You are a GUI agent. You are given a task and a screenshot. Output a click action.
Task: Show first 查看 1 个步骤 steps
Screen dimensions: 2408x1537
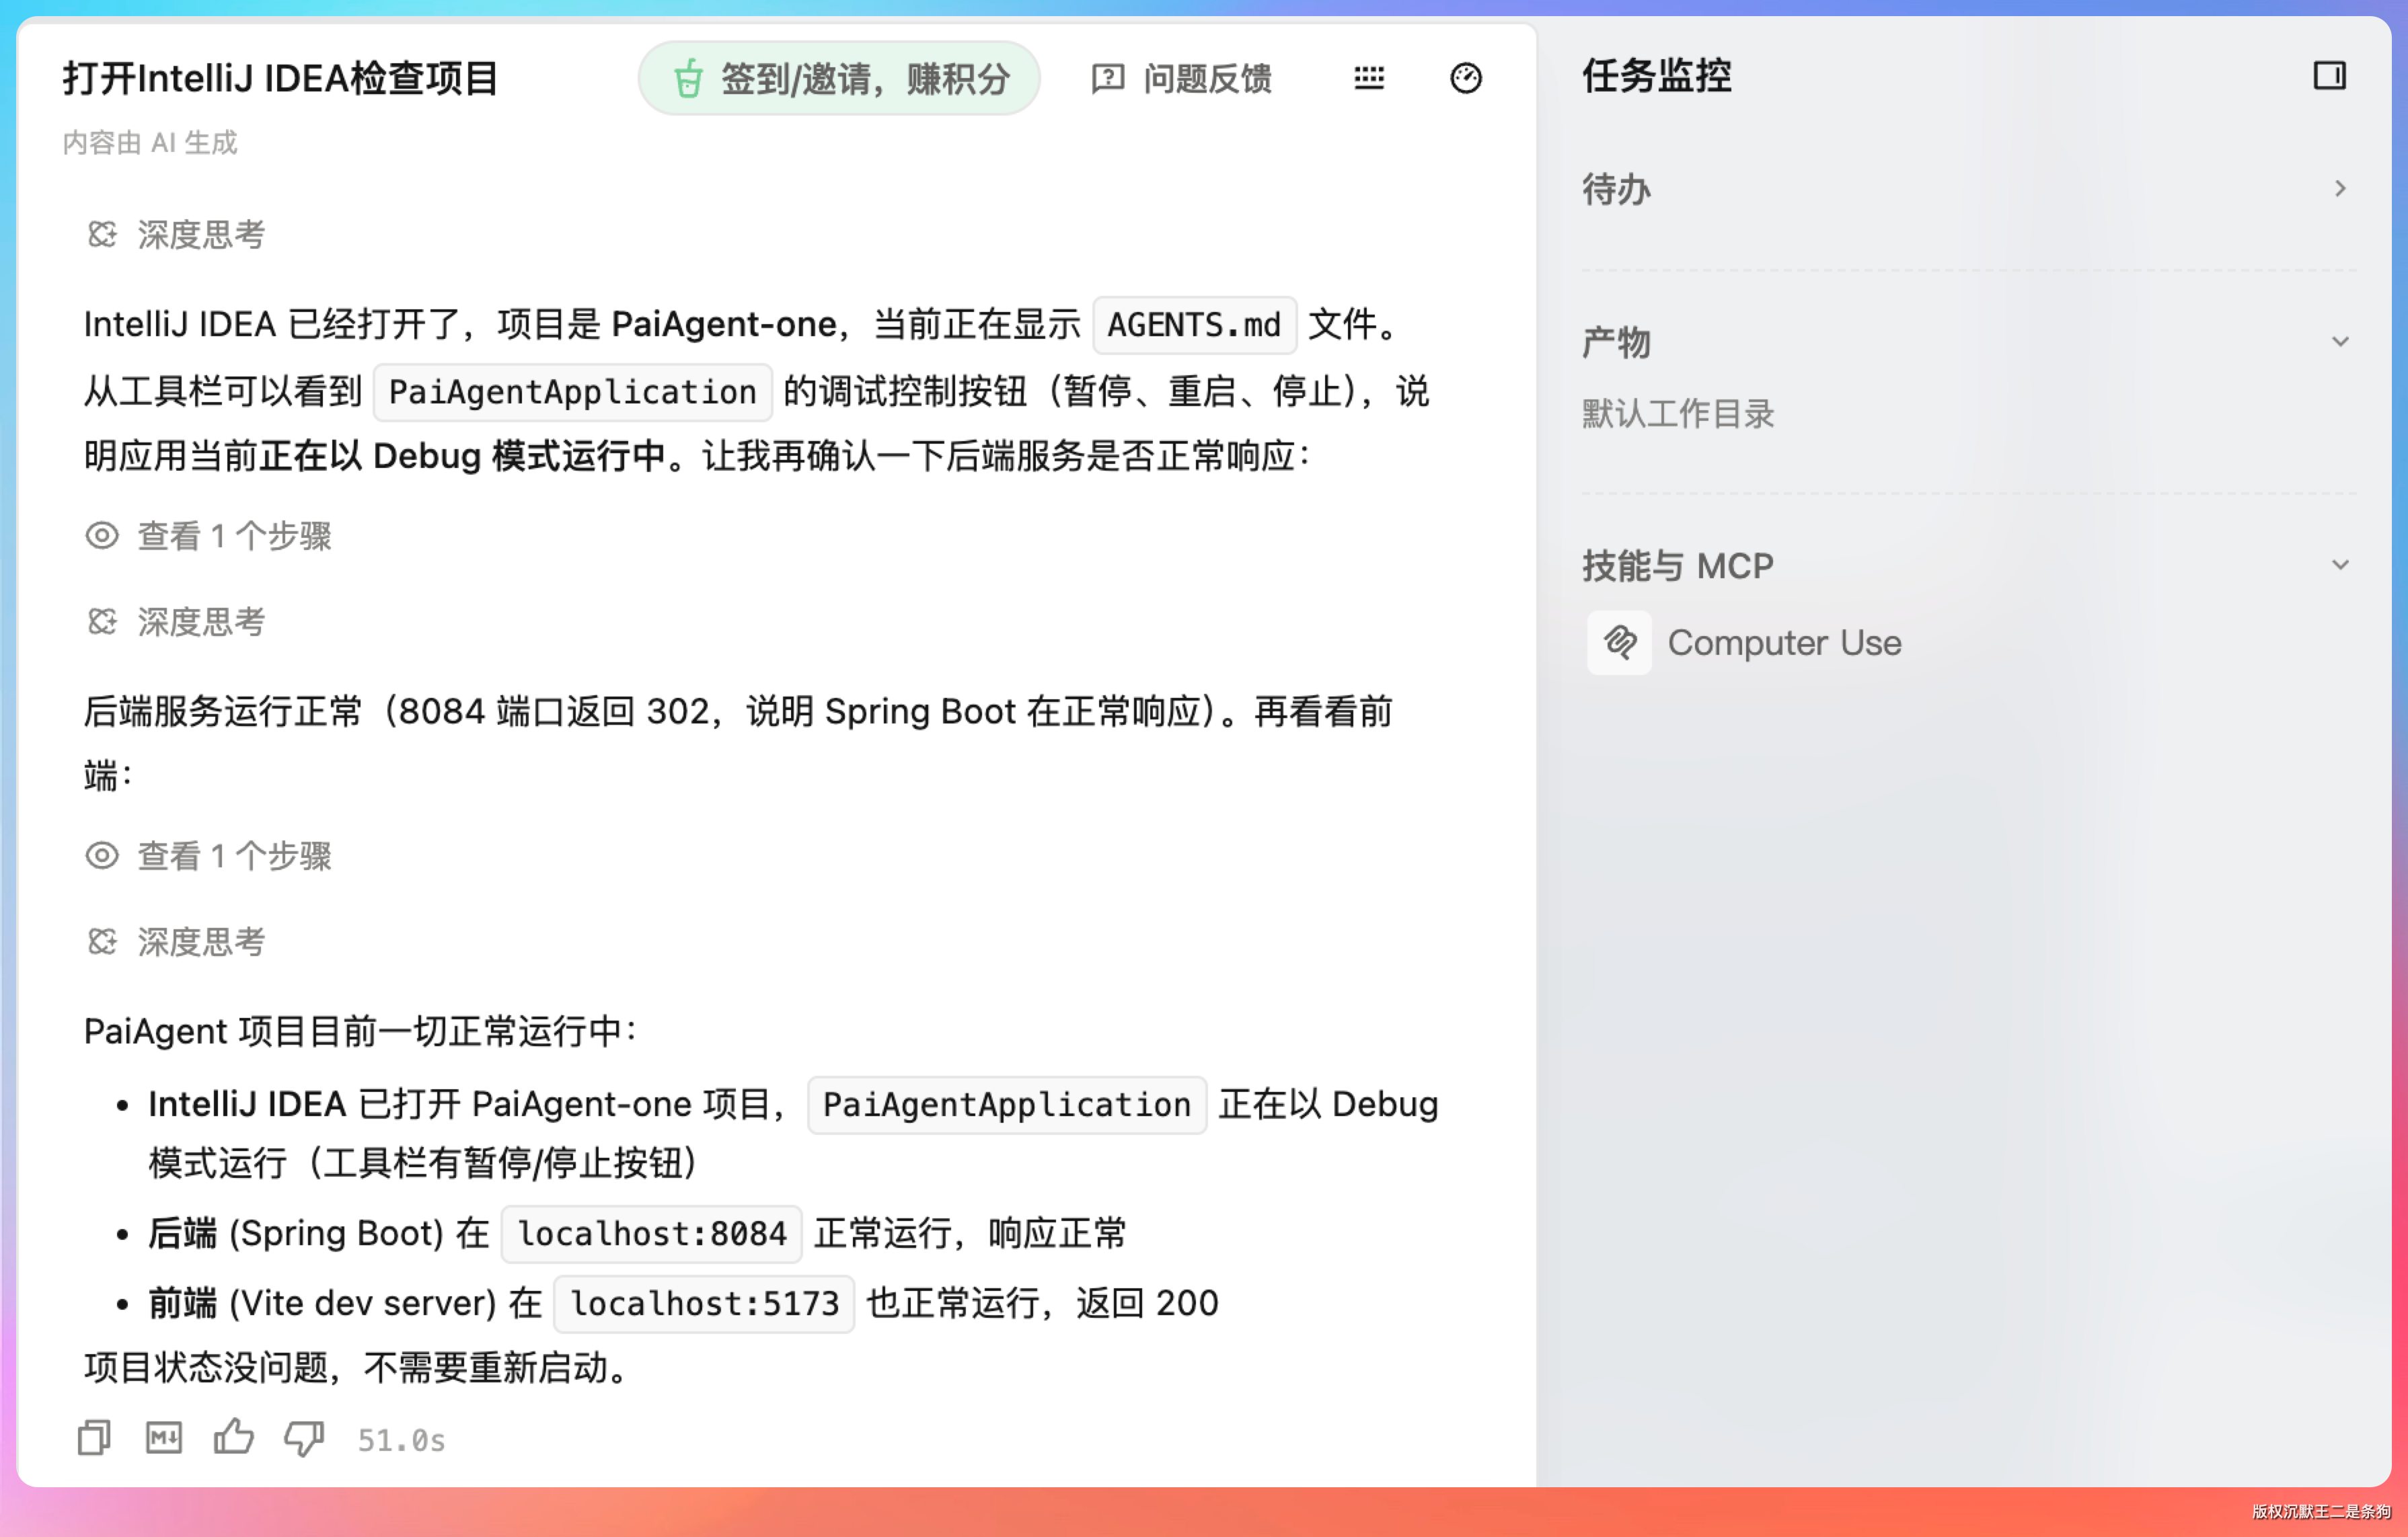click(x=208, y=536)
